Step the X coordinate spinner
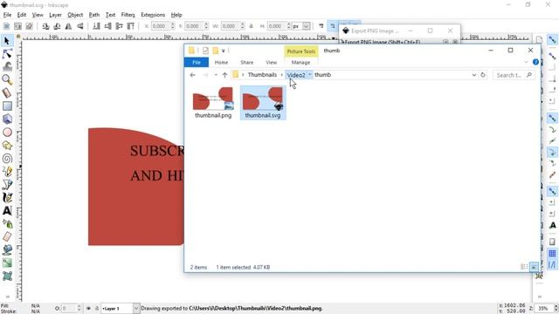 pyautogui.click(x=173, y=26)
